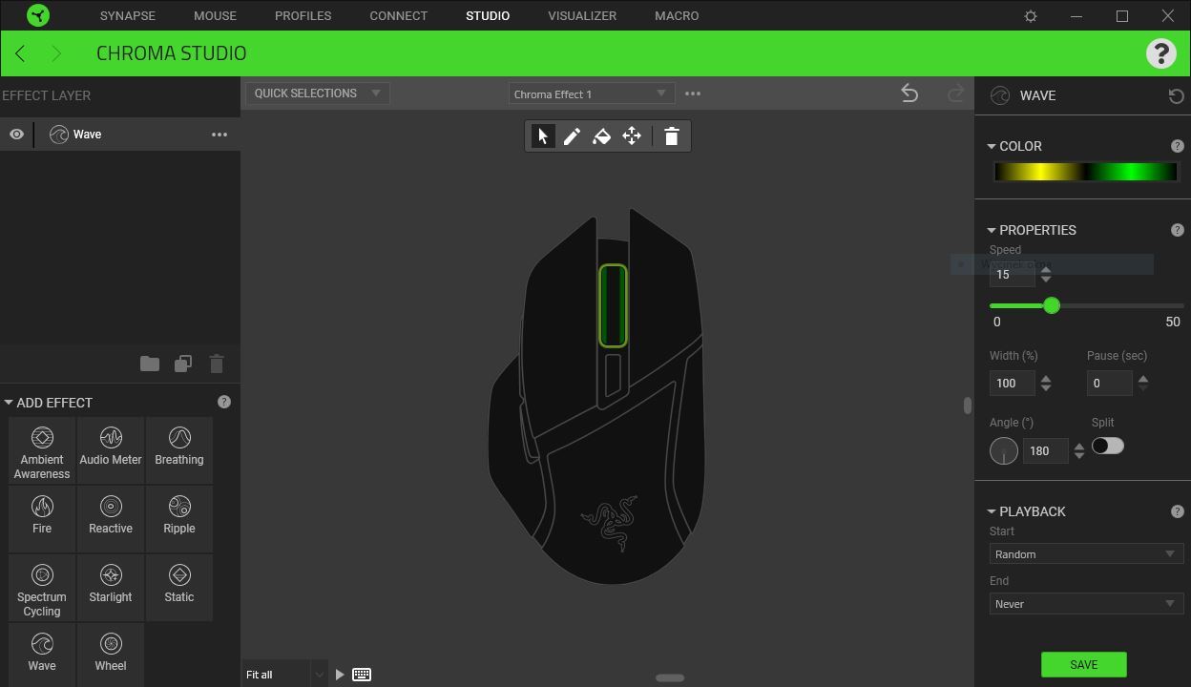This screenshot has height=687, width=1191.
Task: Activate the move tool
Action: (x=632, y=136)
